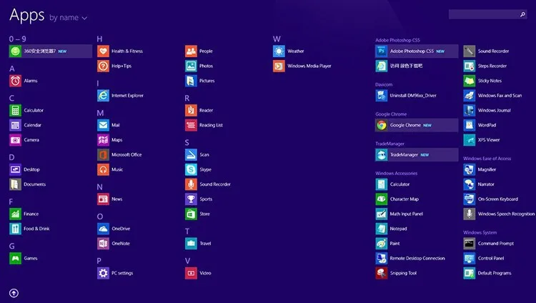Launch the Games app icon
This screenshot has height=303, width=536.
point(15,258)
